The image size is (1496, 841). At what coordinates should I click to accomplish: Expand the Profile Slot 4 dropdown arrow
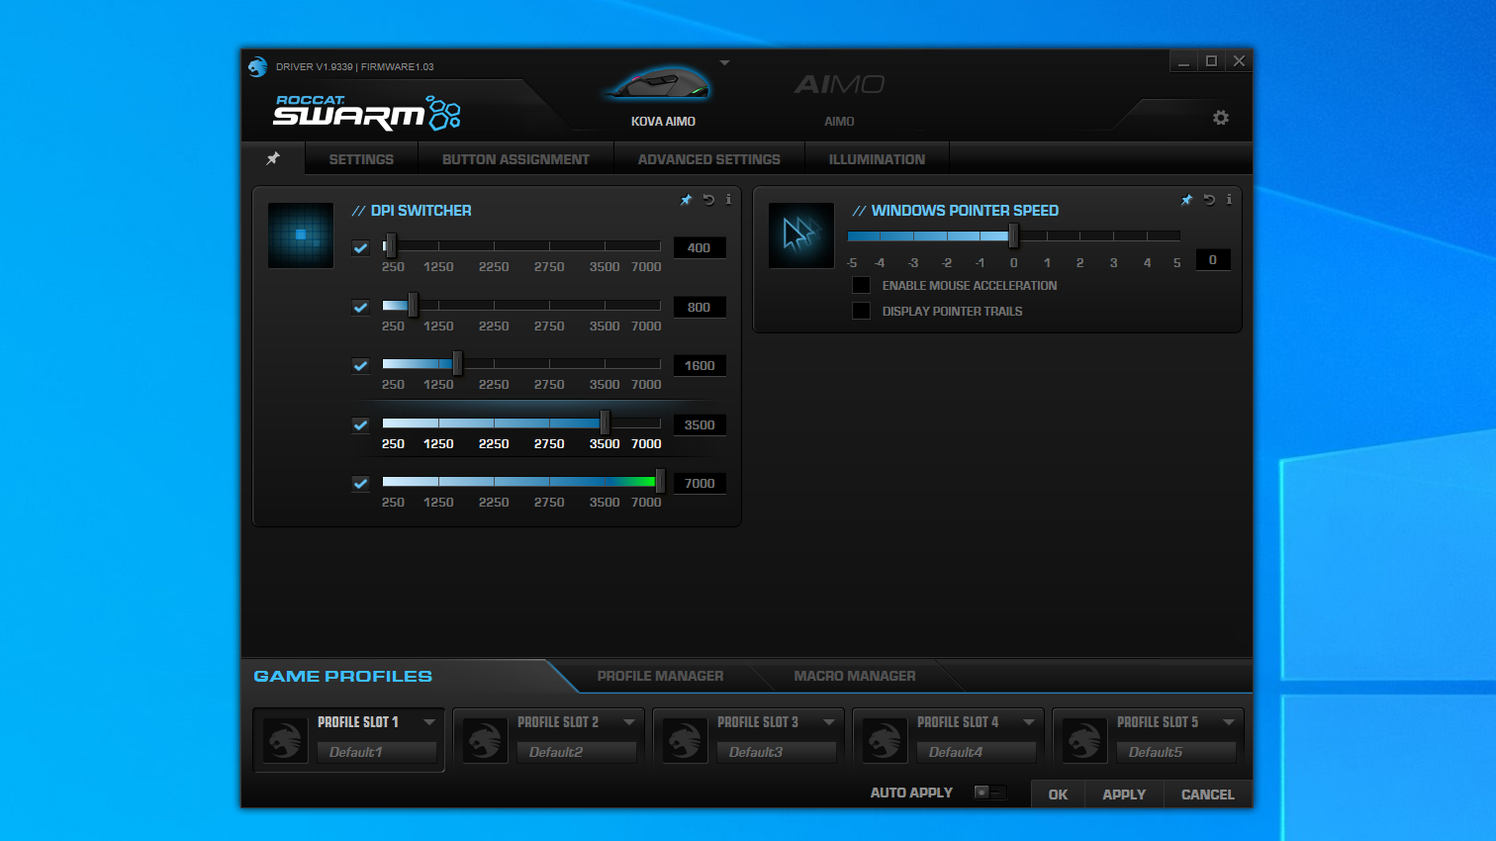point(1029,722)
